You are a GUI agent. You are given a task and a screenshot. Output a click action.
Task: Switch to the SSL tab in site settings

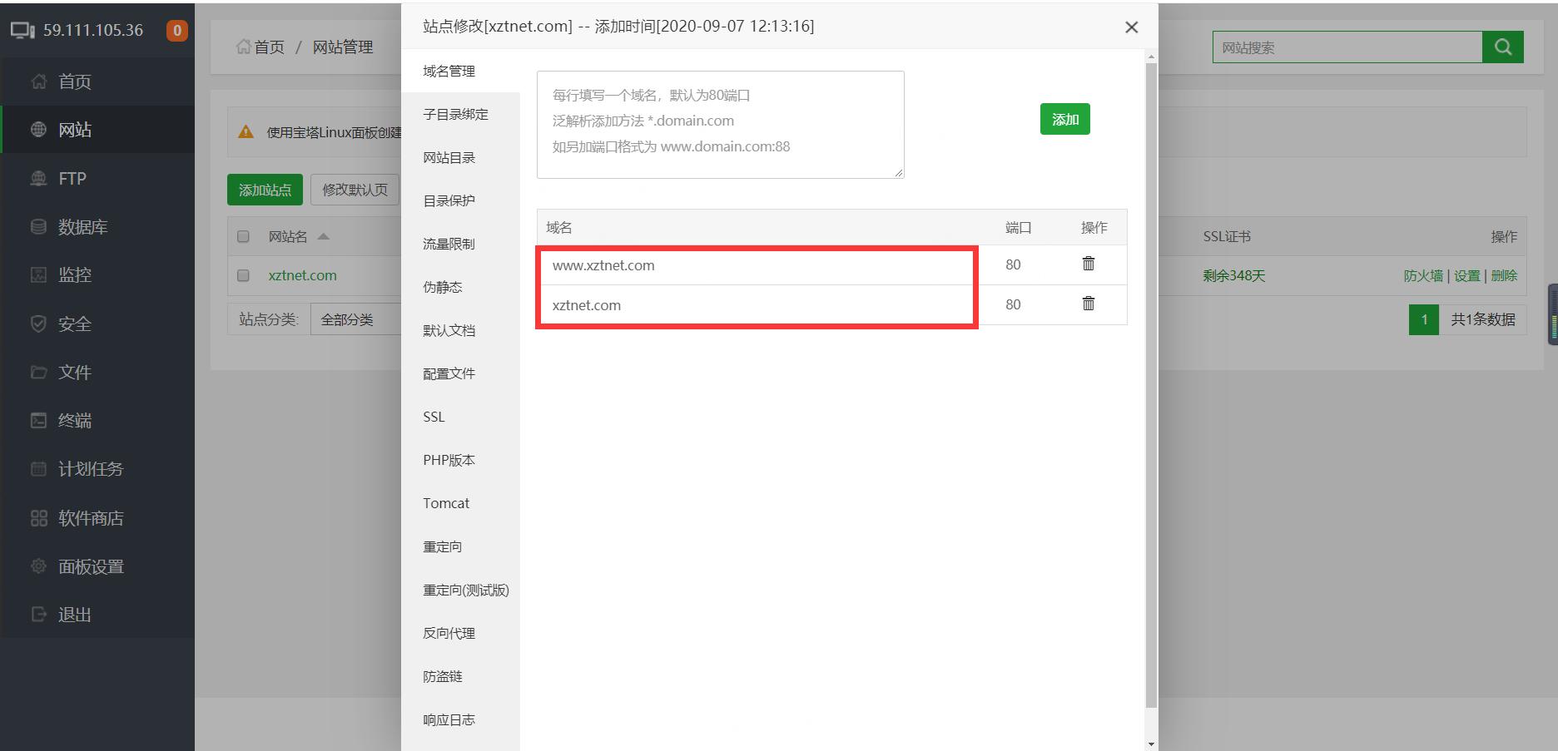click(x=433, y=417)
